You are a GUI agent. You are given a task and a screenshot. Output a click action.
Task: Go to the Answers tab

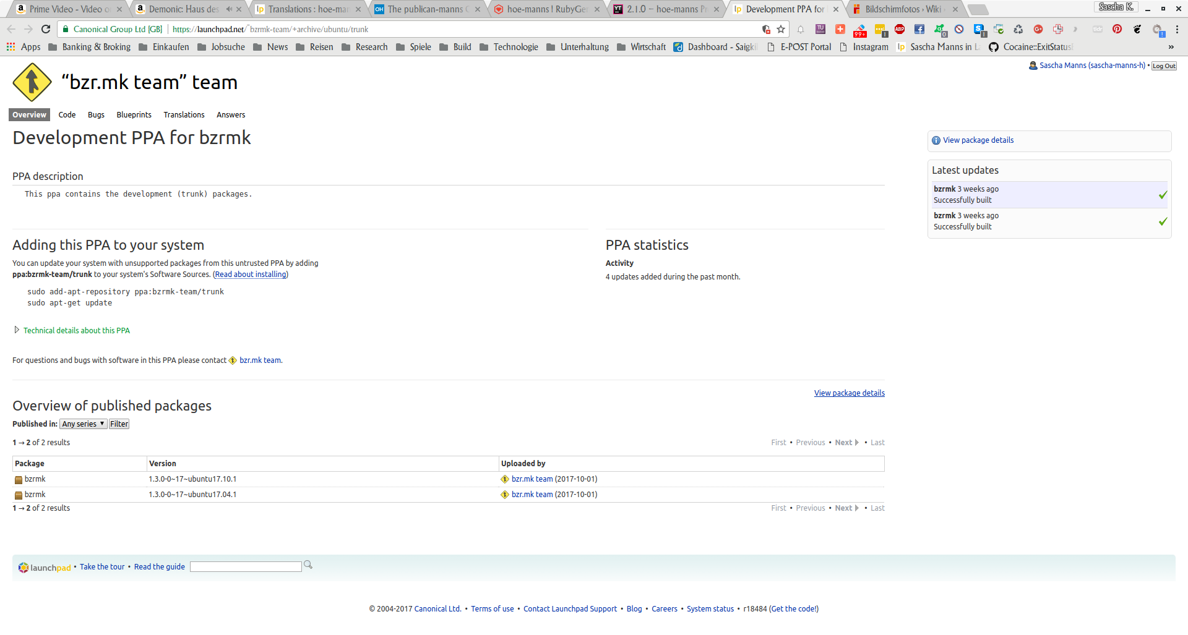click(231, 115)
